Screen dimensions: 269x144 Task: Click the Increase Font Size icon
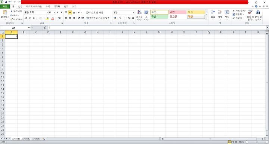point(58,12)
